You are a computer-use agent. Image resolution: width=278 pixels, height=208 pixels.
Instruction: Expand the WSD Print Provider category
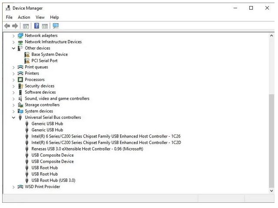tap(13, 187)
